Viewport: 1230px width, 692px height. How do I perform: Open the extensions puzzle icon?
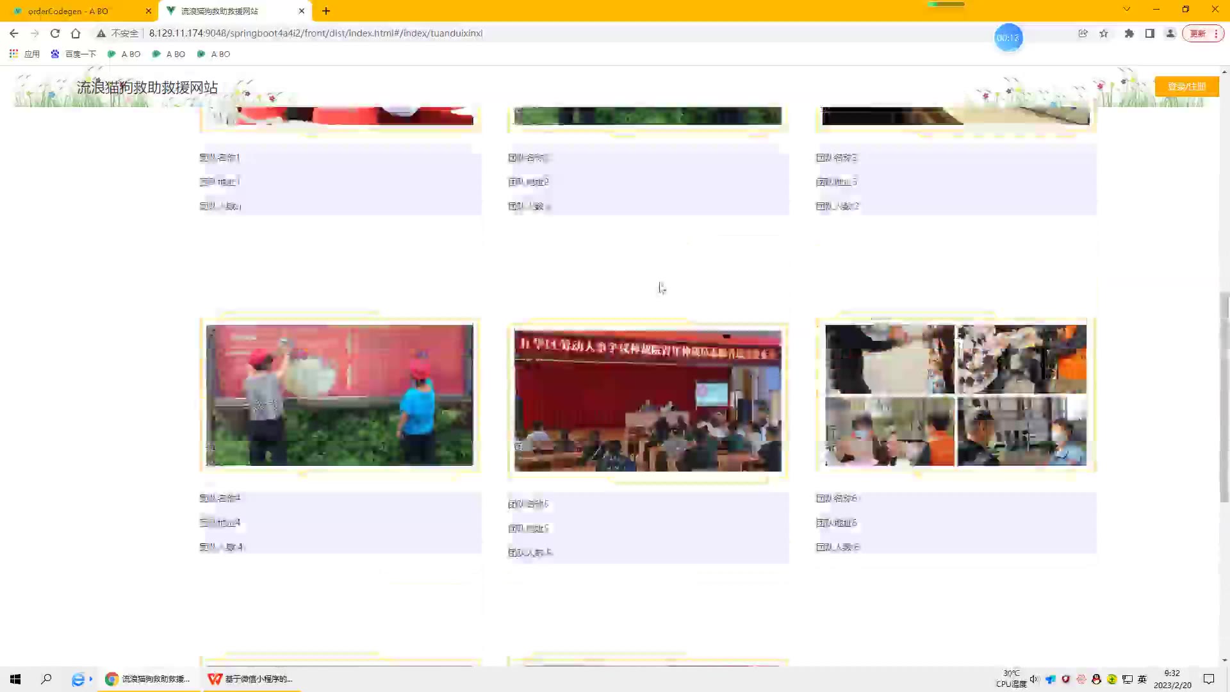pos(1129,33)
